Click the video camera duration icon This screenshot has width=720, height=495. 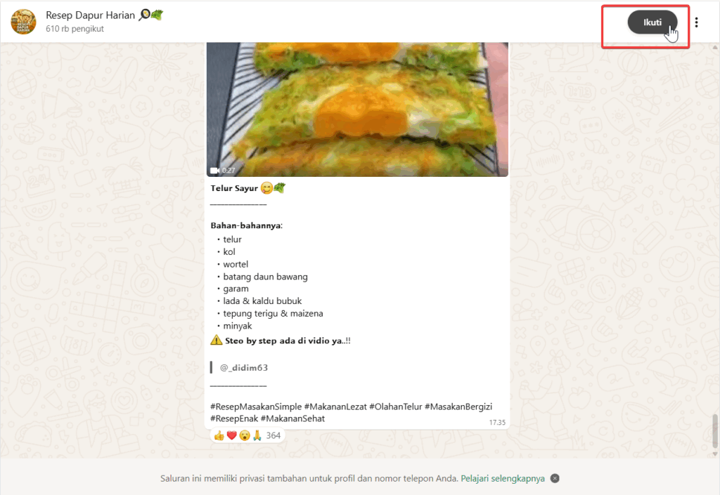[215, 171]
